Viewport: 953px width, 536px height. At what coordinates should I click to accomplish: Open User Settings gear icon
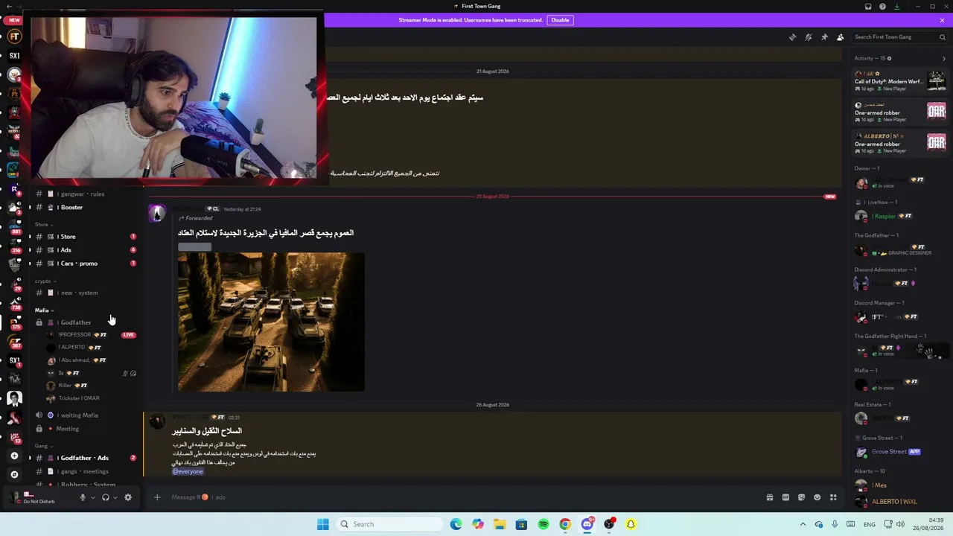[128, 497]
